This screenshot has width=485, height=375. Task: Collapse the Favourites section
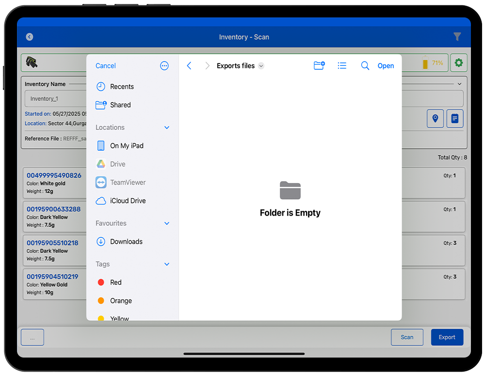[x=167, y=223]
